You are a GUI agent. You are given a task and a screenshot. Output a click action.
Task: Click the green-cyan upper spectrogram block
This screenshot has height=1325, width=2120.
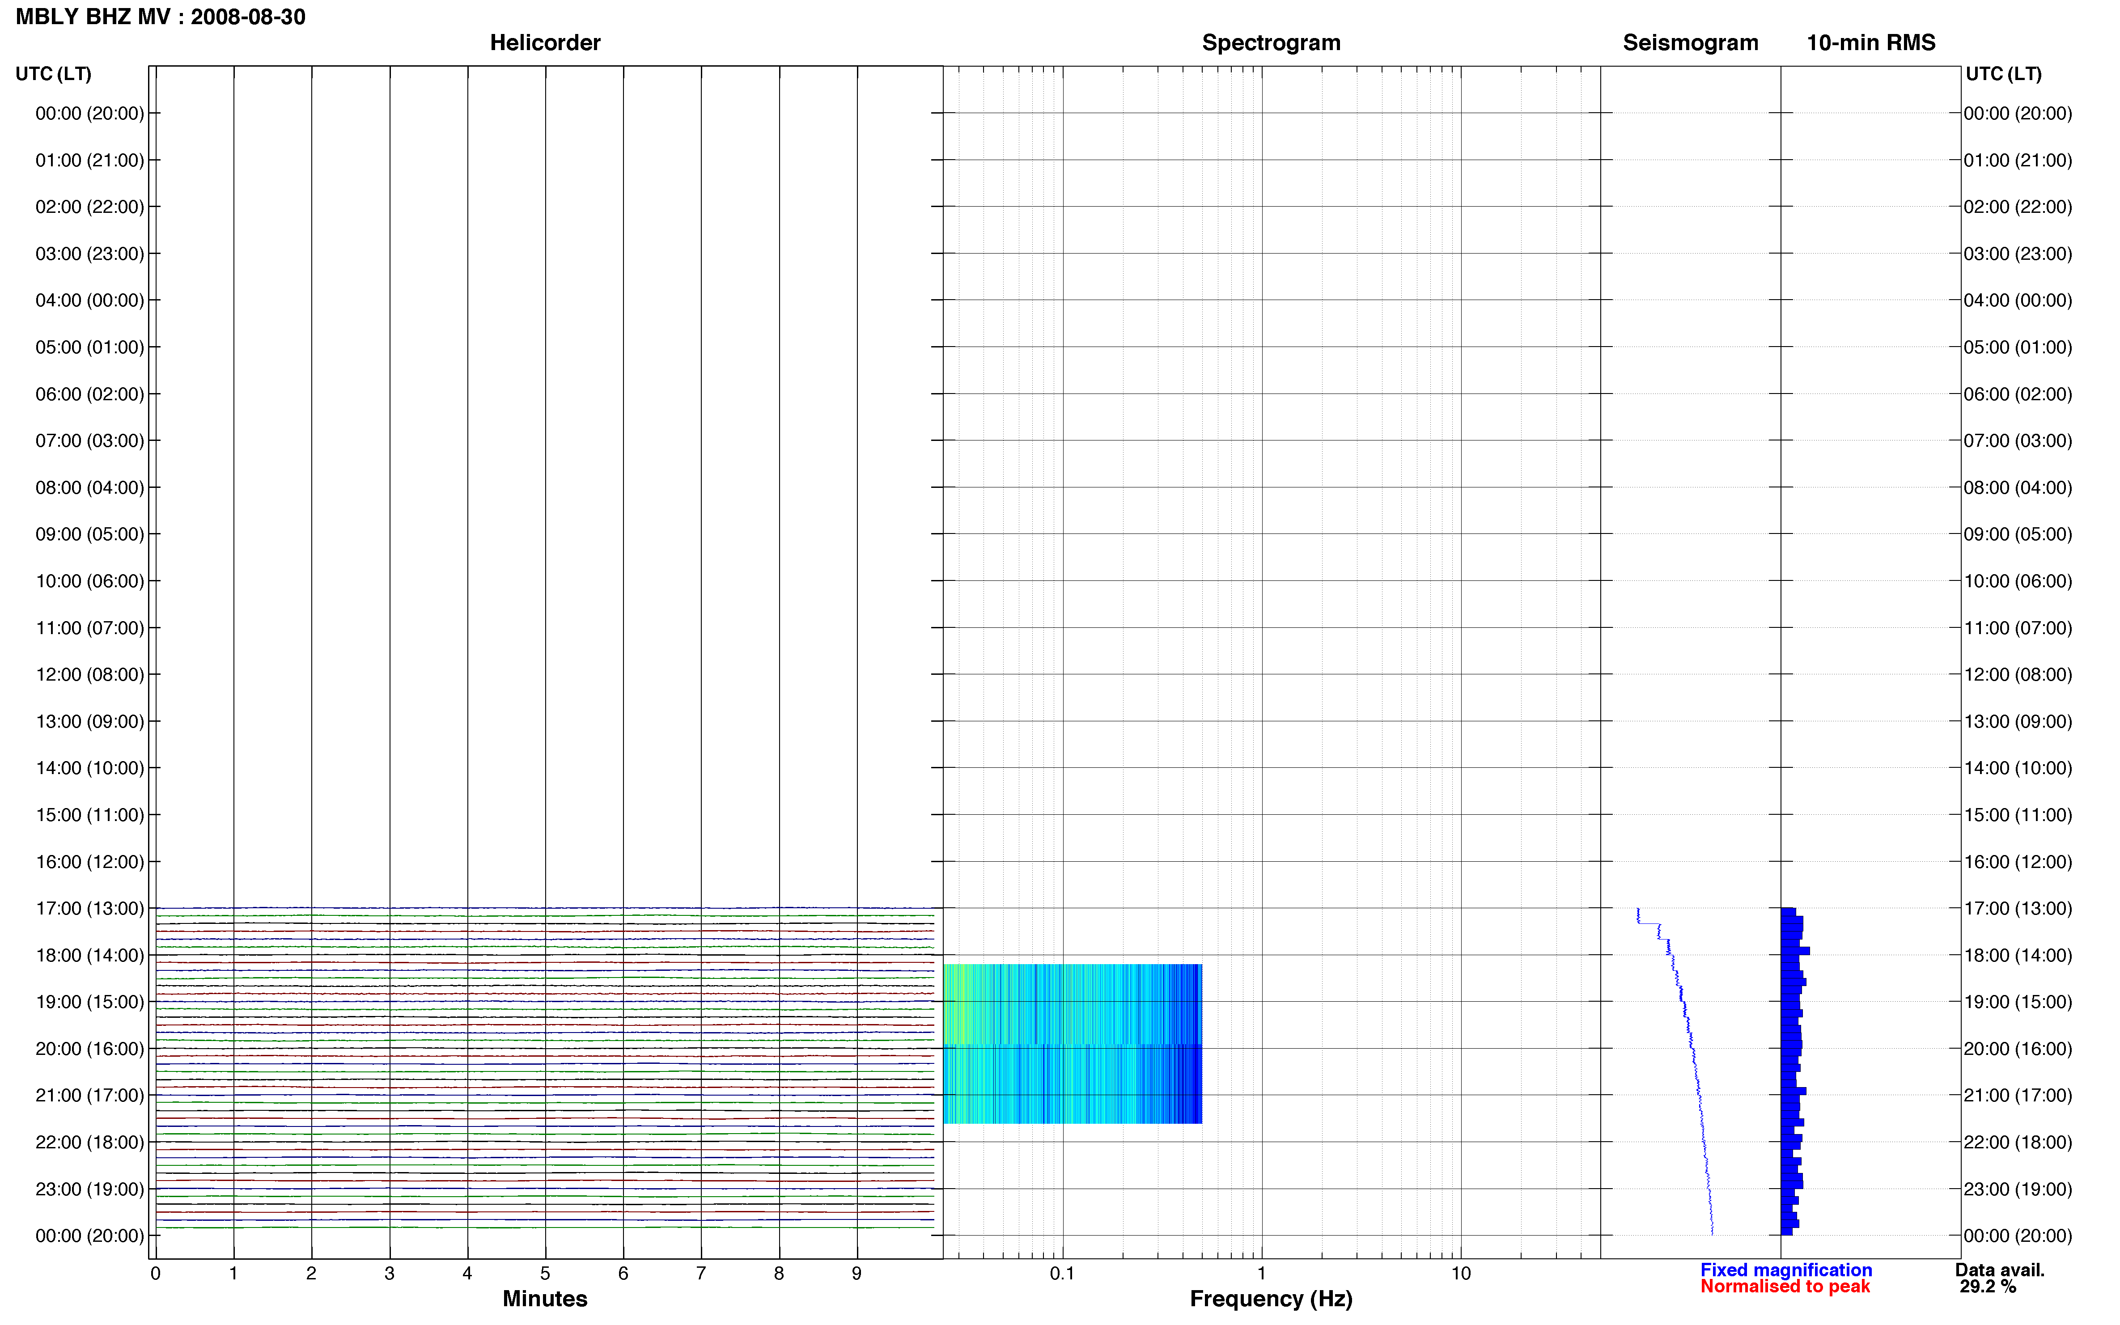tap(1072, 1004)
